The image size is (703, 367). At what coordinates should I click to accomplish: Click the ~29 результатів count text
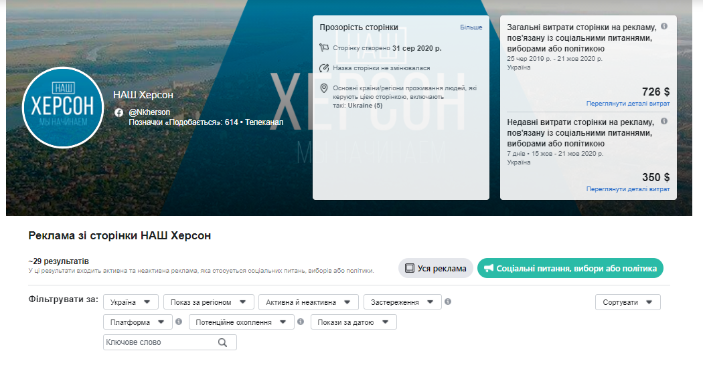pos(58,261)
